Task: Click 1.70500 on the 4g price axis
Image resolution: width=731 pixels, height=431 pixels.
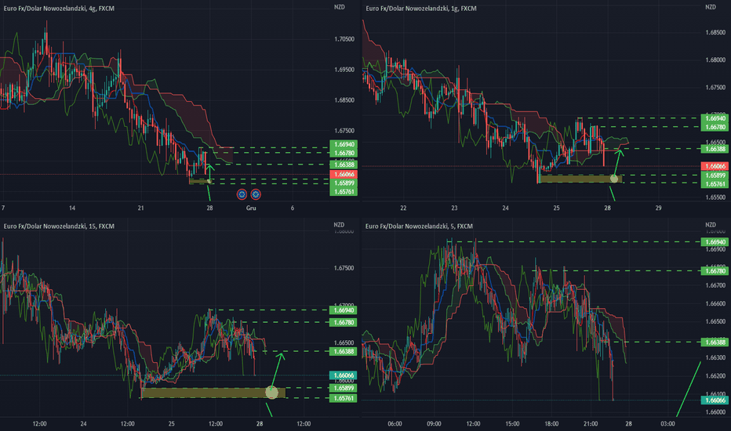Action: point(344,39)
